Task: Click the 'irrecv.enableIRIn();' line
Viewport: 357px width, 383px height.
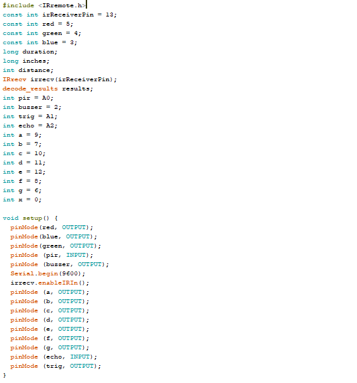Action: click(49, 283)
